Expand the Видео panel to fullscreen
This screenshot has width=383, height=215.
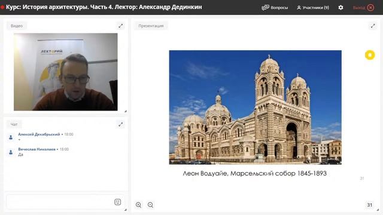(x=121, y=26)
